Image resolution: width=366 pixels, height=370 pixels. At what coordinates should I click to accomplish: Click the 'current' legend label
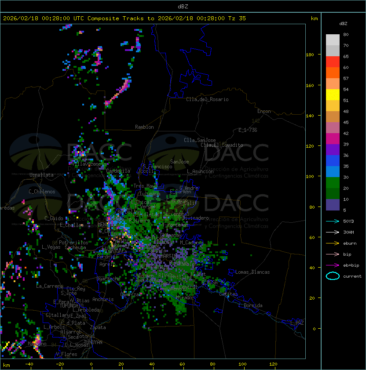pyautogui.click(x=352, y=276)
